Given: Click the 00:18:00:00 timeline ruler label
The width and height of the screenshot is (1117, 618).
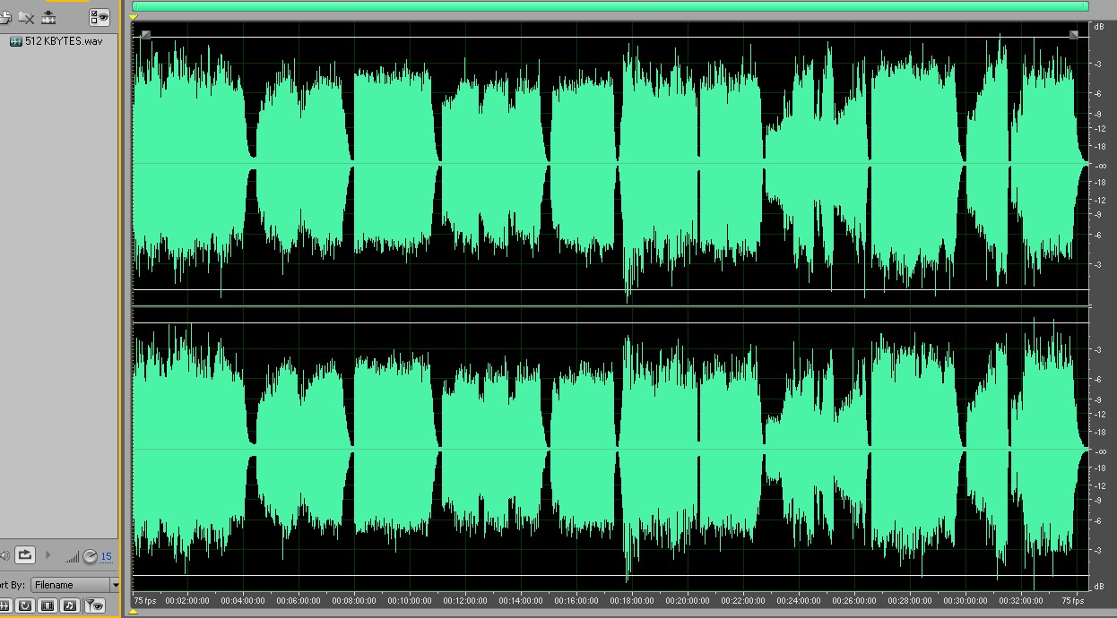Looking at the screenshot, I should pyautogui.click(x=633, y=601).
